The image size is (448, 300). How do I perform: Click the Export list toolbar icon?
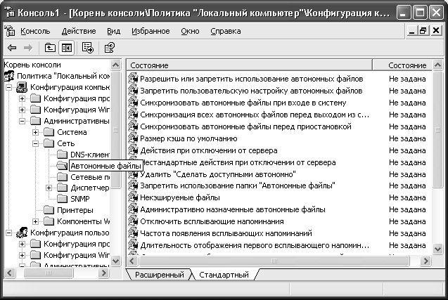pyautogui.click(x=87, y=48)
